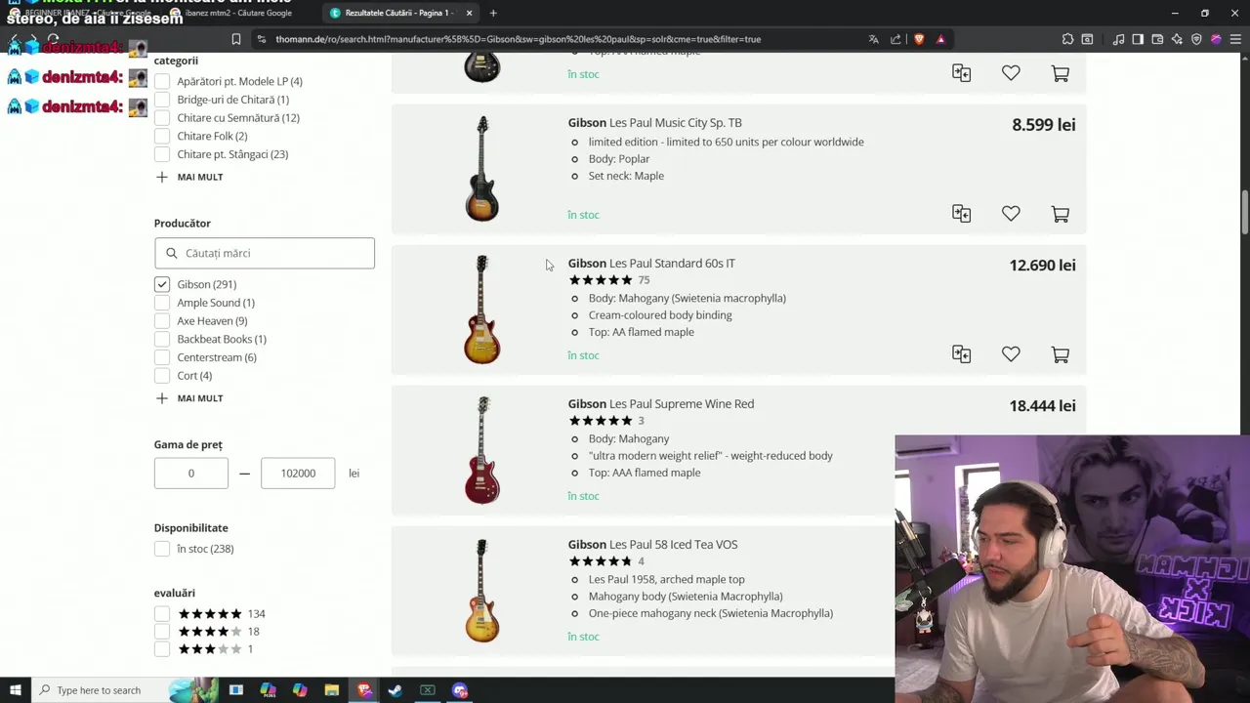Check Chitare pt. Stângaci (23) category
This screenshot has height=703, width=1250.
click(x=162, y=154)
